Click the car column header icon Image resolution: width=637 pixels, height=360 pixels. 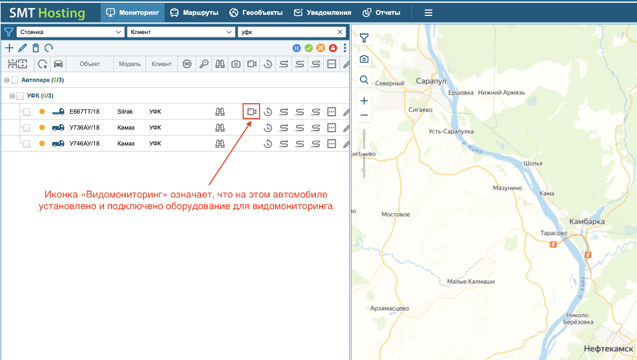coord(58,64)
